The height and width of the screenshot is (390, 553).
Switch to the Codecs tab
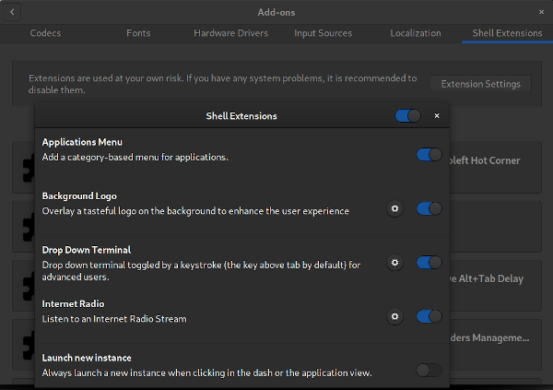[x=46, y=33]
